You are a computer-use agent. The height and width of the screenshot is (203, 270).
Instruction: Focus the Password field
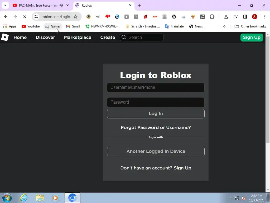[156, 102]
